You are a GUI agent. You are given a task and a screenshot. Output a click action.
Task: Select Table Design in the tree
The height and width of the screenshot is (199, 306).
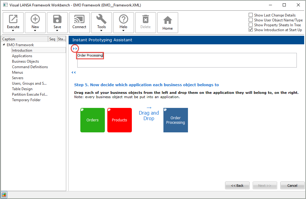coord(22,89)
